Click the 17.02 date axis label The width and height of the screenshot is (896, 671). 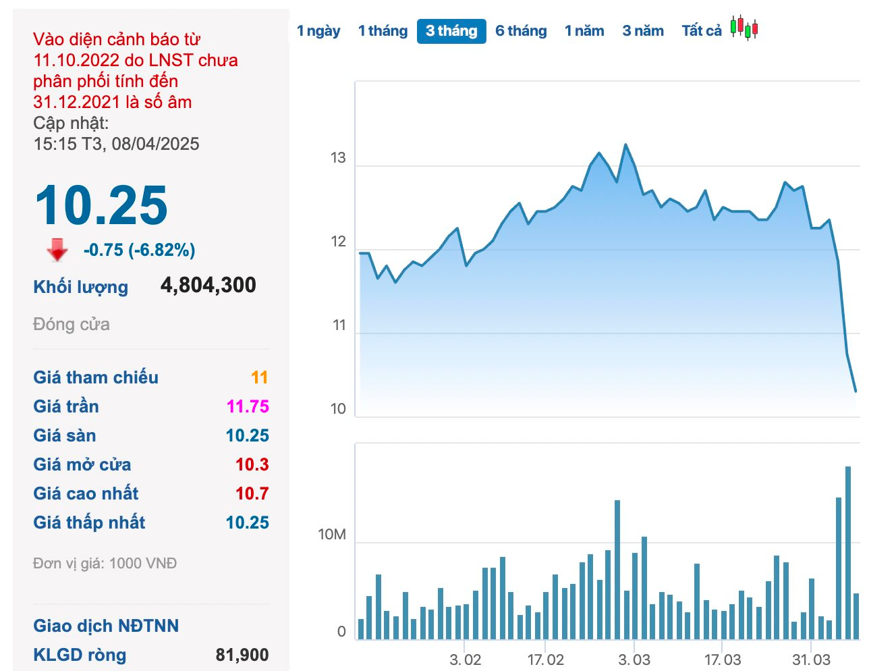tap(545, 660)
